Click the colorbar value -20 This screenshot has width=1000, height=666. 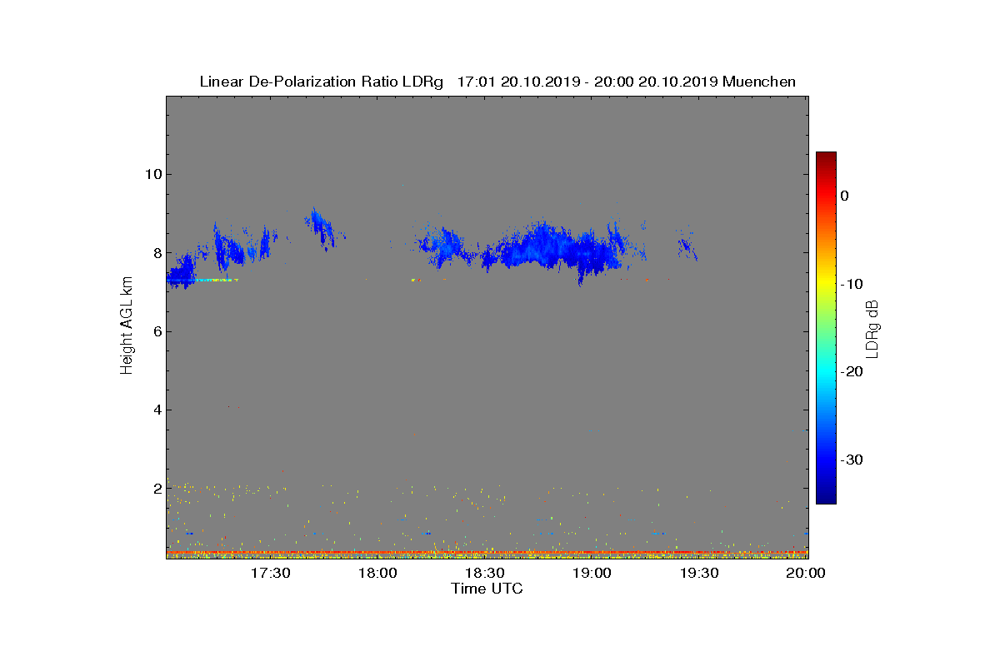(x=851, y=372)
